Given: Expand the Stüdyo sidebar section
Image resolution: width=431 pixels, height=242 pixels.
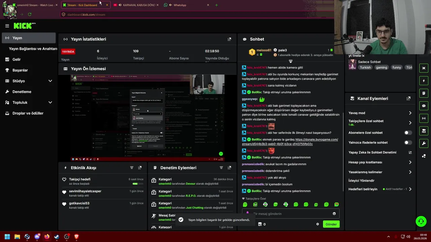Looking at the screenshot, I should [x=50, y=81].
